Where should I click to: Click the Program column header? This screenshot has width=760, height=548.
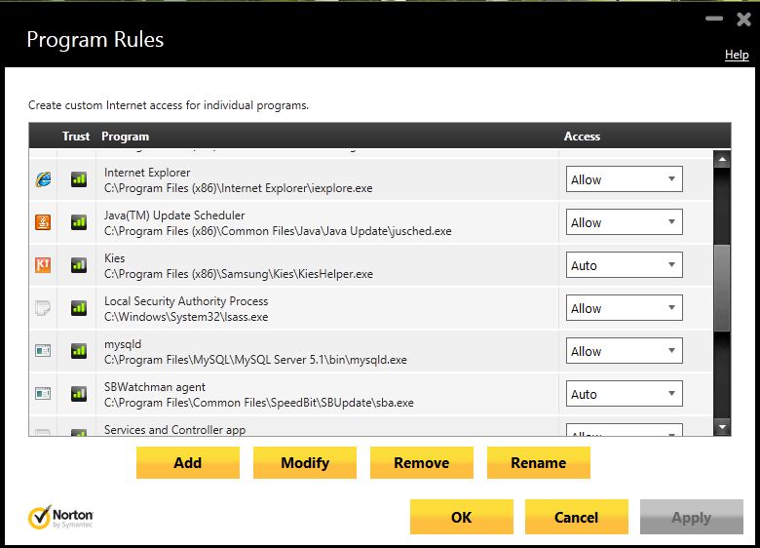pyautogui.click(x=125, y=137)
